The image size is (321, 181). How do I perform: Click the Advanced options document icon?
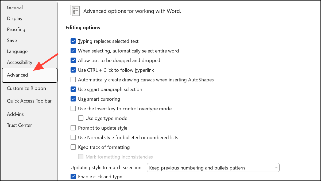click(x=75, y=10)
